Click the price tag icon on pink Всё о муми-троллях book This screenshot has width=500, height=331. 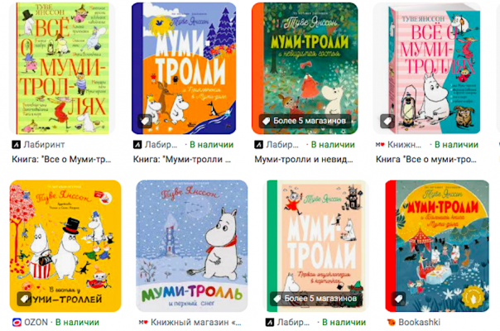387,121
